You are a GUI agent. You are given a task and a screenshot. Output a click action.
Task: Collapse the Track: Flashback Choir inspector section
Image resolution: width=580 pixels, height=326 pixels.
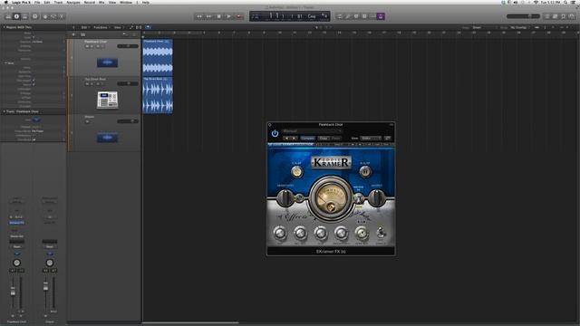4,111
